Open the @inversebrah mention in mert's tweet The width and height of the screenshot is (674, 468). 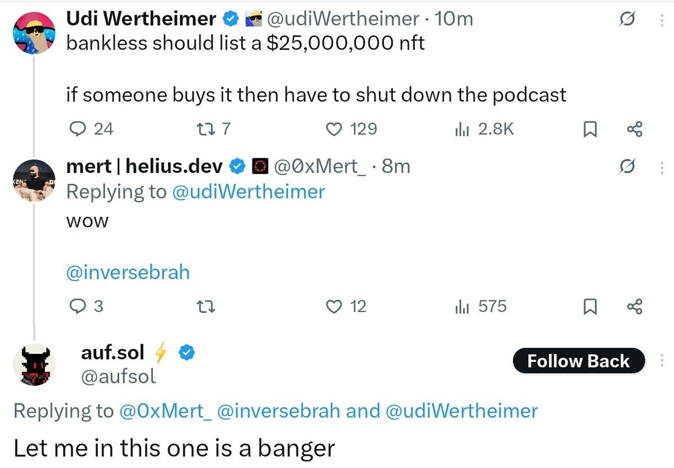128,273
